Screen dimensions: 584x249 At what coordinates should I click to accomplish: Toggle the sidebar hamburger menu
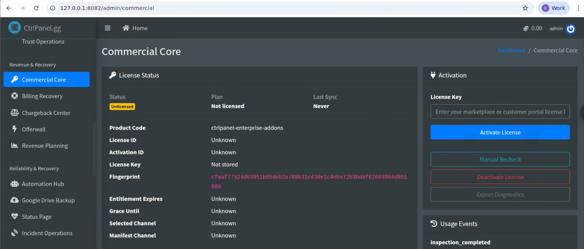click(x=108, y=28)
